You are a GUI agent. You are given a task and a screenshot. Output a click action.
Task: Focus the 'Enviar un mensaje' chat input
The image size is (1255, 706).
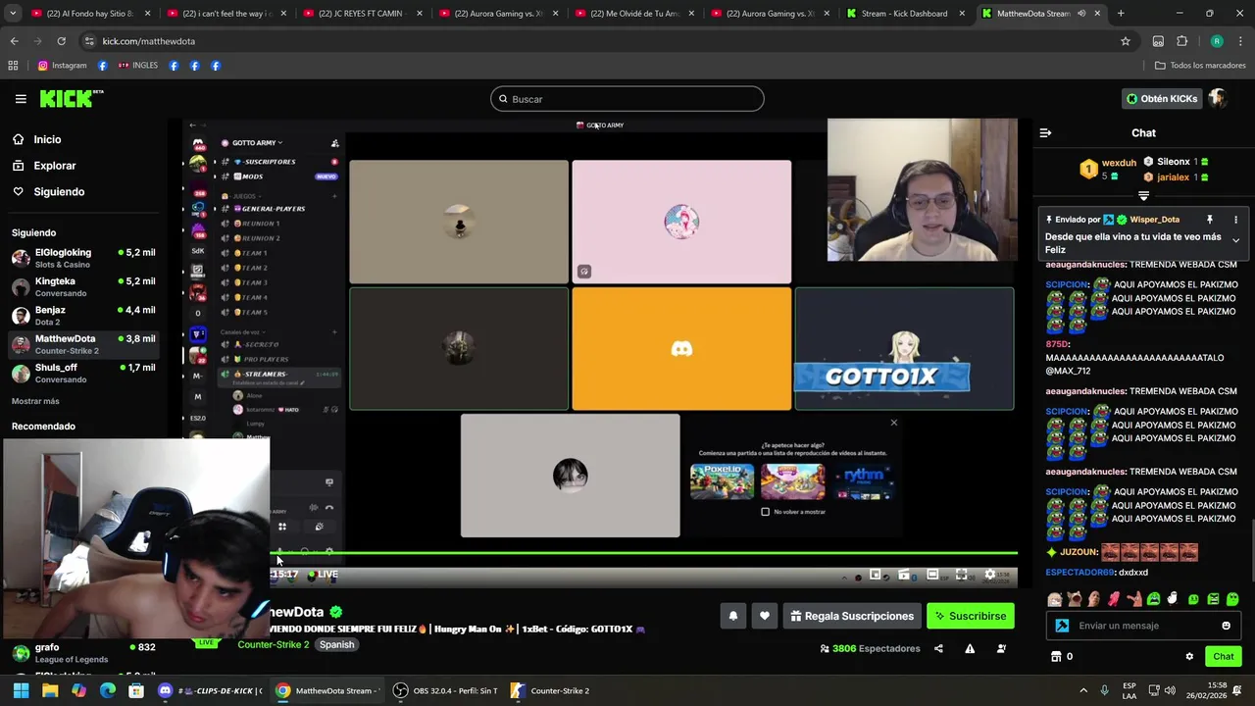1145,626
